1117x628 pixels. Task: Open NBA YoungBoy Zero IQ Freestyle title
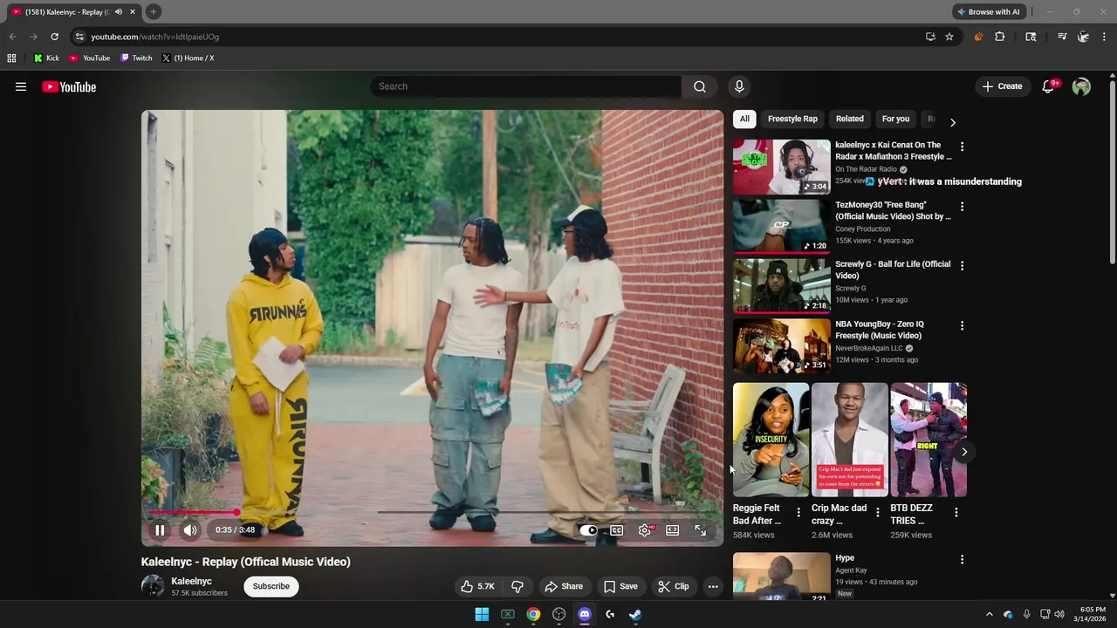click(x=880, y=330)
